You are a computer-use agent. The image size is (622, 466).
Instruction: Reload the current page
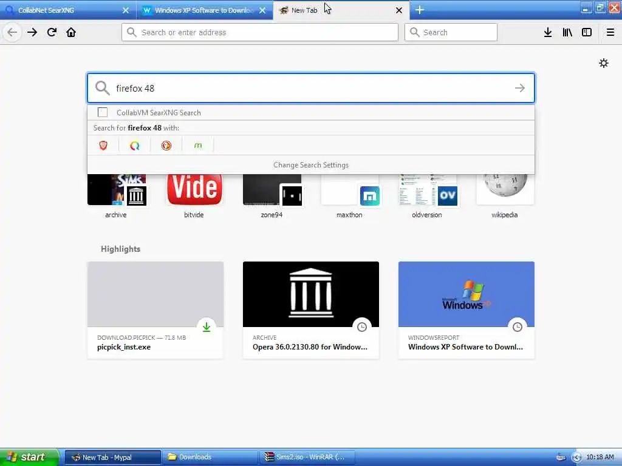tap(52, 32)
